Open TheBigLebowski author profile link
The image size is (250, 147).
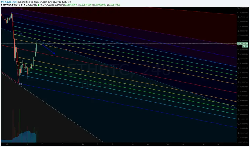pyautogui.click(x=9, y=2)
